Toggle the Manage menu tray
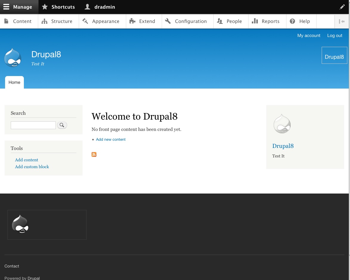 point(18,7)
